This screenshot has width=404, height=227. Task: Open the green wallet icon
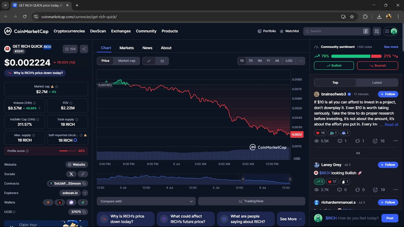click(x=83, y=202)
